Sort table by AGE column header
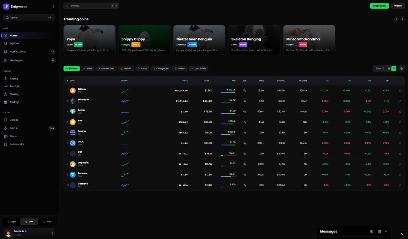This screenshot has height=239, width=408. pyautogui.click(x=244, y=81)
